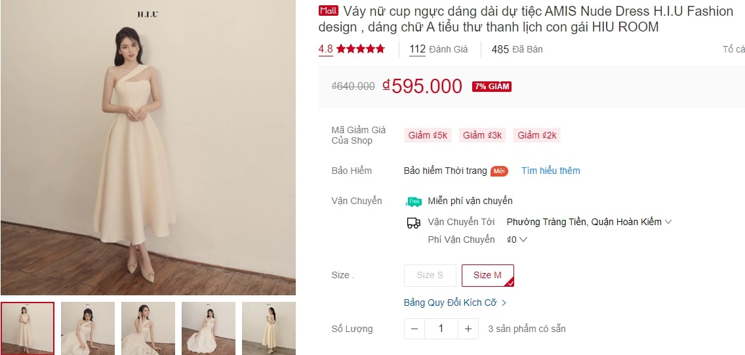745x355 pixels.
Task: Decrease quantity with the minus button
Action: pyautogui.click(x=414, y=329)
